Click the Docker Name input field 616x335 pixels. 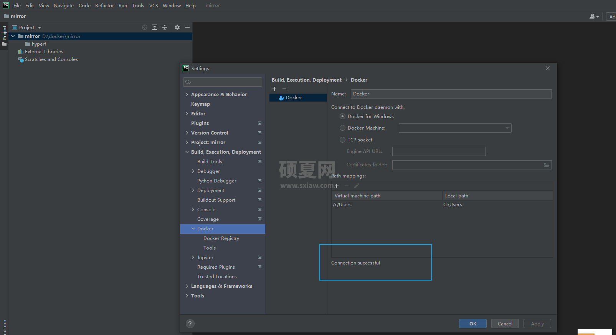[451, 94]
